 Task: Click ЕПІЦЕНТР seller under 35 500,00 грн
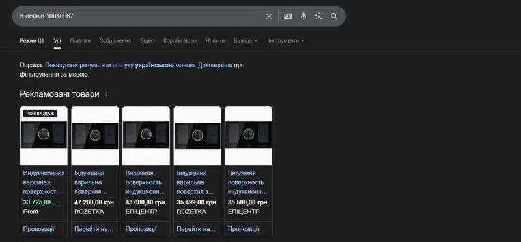(x=243, y=212)
